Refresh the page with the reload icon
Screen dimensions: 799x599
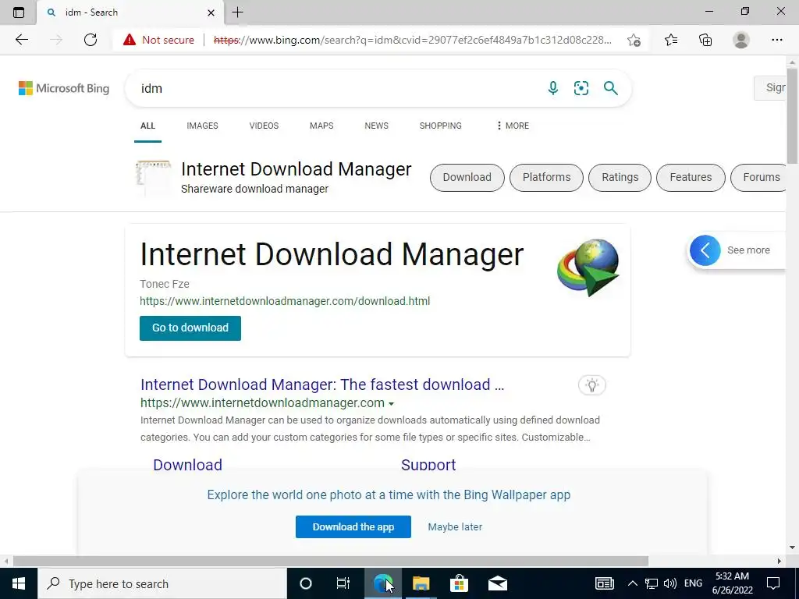pyautogui.click(x=91, y=40)
